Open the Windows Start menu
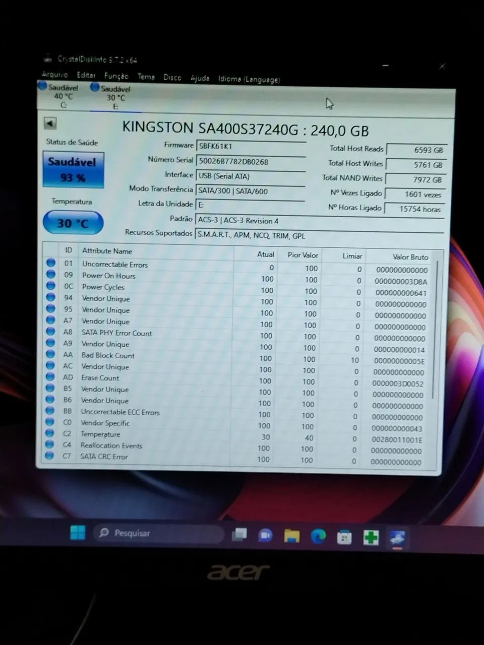 point(78,532)
